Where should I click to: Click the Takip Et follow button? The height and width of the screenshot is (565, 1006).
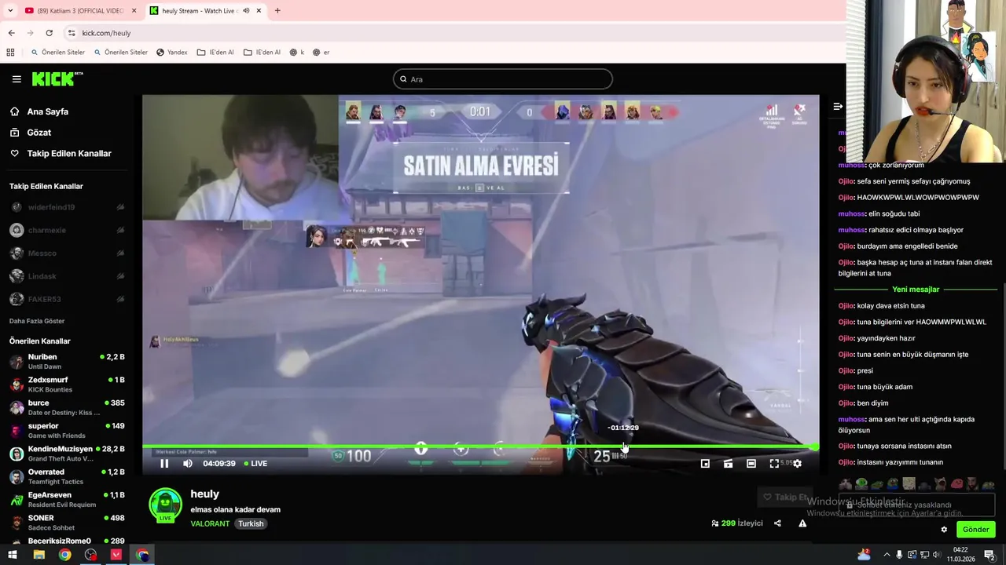click(x=785, y=497)
